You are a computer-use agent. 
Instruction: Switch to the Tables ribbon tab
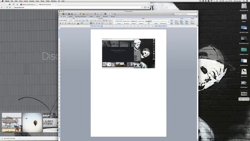coord(91,16)
